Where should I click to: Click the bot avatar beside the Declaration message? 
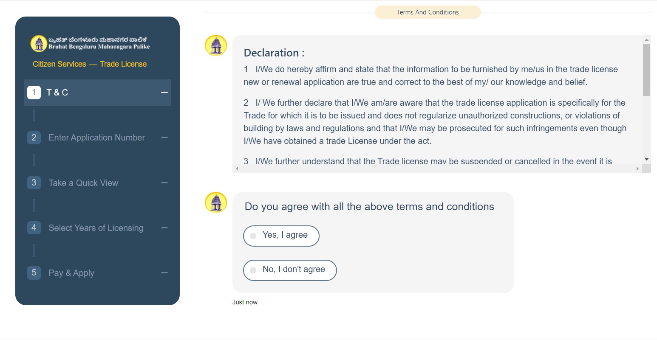coord(216,45)
